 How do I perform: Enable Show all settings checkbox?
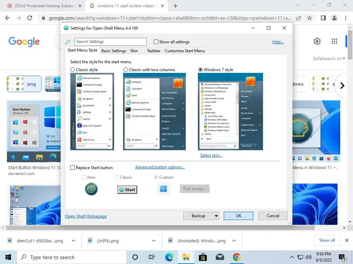[x=156, y=42]
